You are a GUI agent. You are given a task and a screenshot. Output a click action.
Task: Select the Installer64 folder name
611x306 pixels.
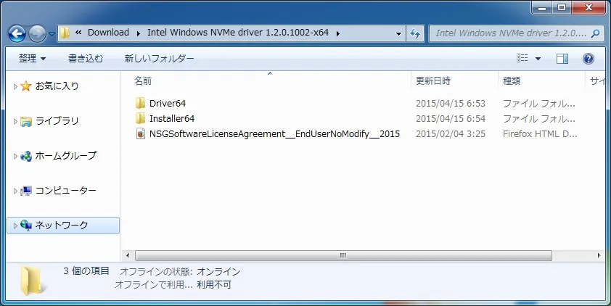[172, 118]
